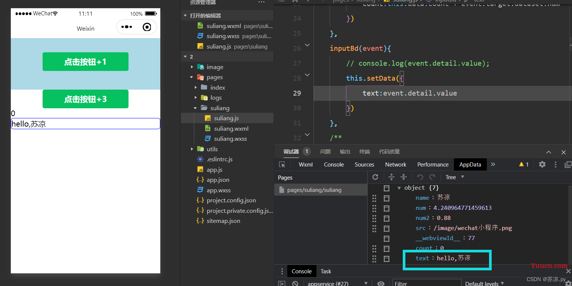Toggle console sidebar panel icon
Screen dimensions: 572x286
click(282, 284)
